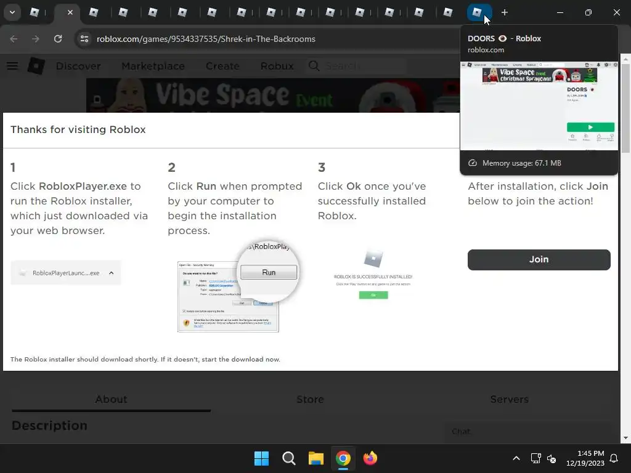Open Windows taskbar search
Viewport: 631px width, 473px height.
click(289, 458)
